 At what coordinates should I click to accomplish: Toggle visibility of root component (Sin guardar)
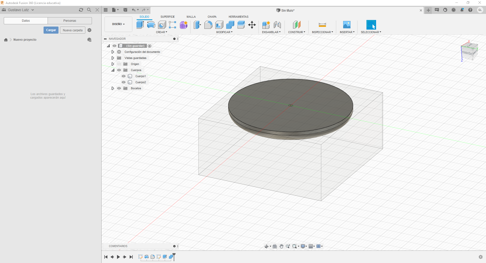tap(114, 46)
